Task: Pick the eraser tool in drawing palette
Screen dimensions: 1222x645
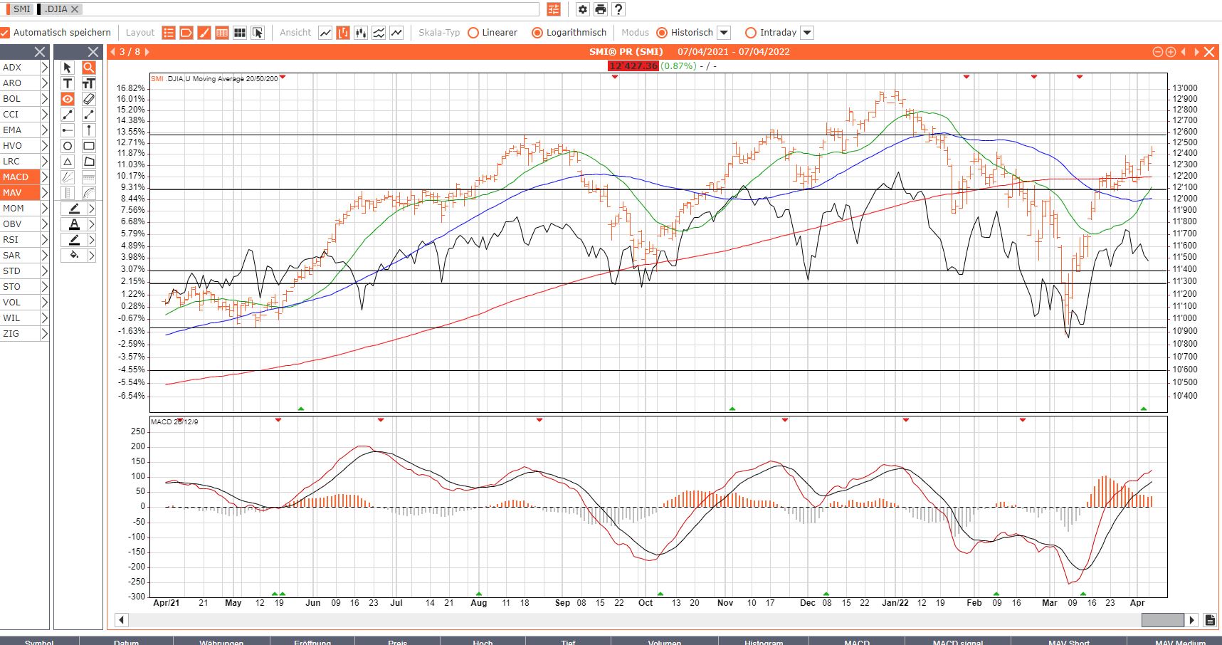Action: [x=89, y=99]
